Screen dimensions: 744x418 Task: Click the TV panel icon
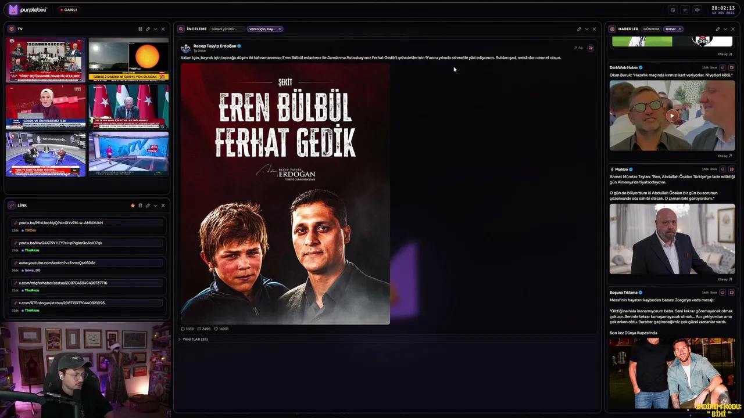click(x=11, y=29)
